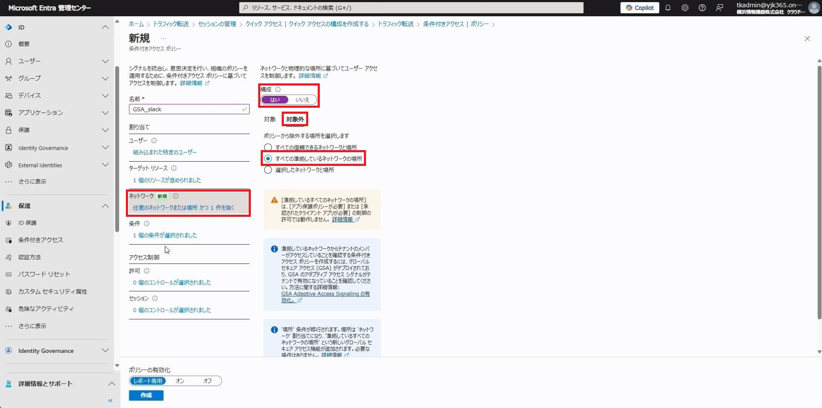822x408 pixels.
Task: Click さらに表示 below External Identities
Action: point(32,181)
